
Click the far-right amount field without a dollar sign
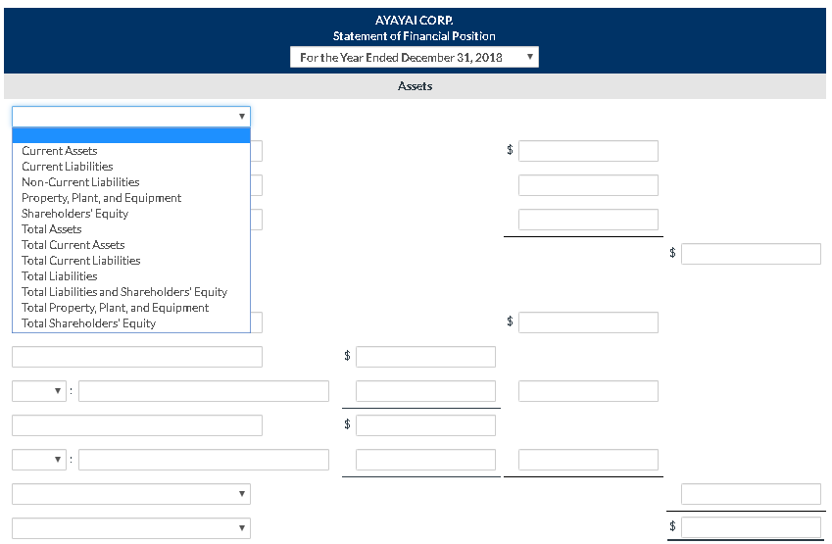coord(751,494)
